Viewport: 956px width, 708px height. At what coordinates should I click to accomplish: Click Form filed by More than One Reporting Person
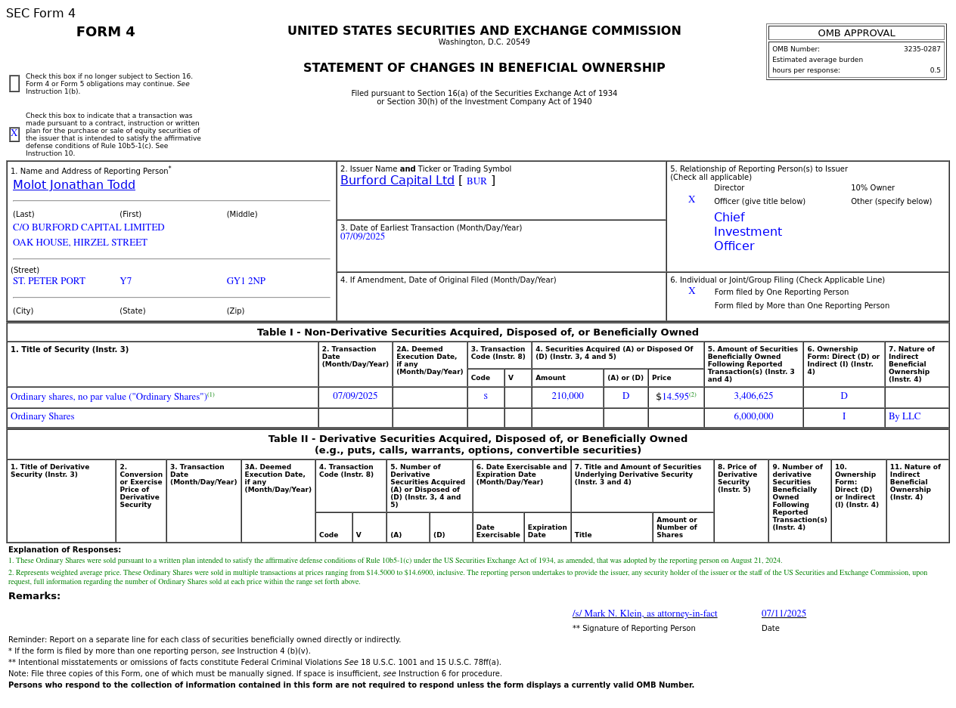point(802,306)
